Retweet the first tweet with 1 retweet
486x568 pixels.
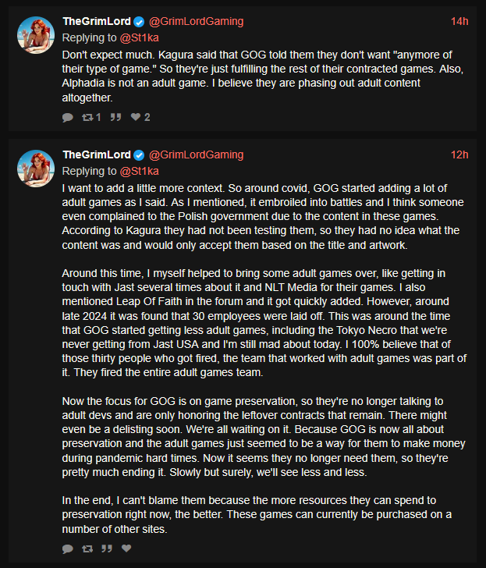pos(91,117)
